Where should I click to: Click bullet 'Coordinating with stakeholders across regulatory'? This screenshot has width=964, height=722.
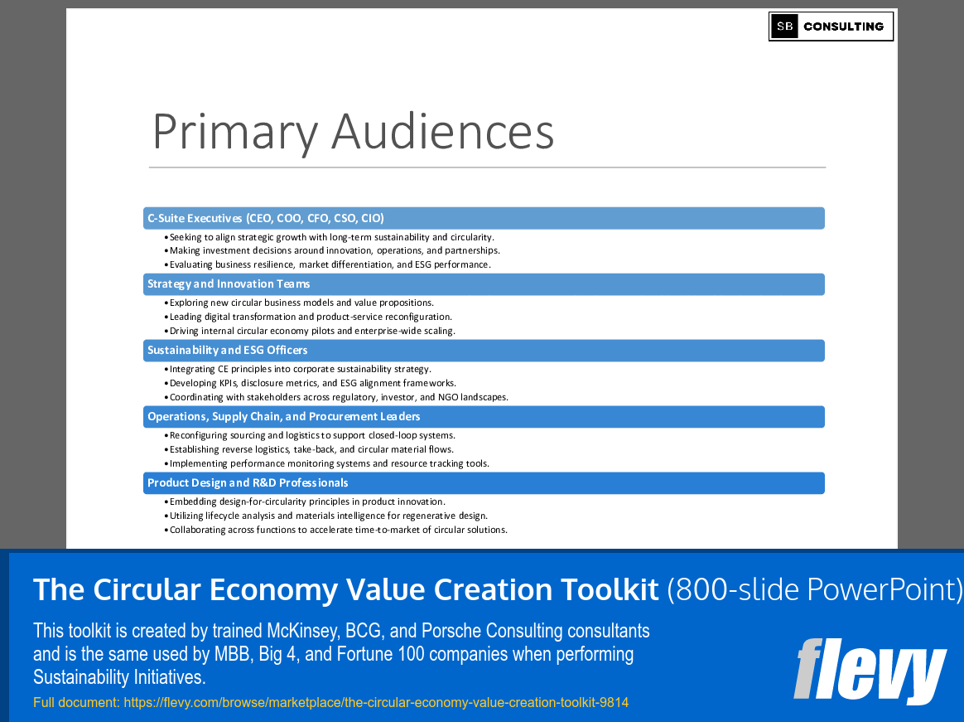coord(336,397)
